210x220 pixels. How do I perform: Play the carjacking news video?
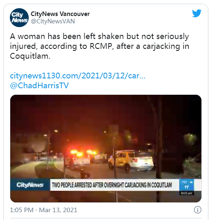pos(106,149)
